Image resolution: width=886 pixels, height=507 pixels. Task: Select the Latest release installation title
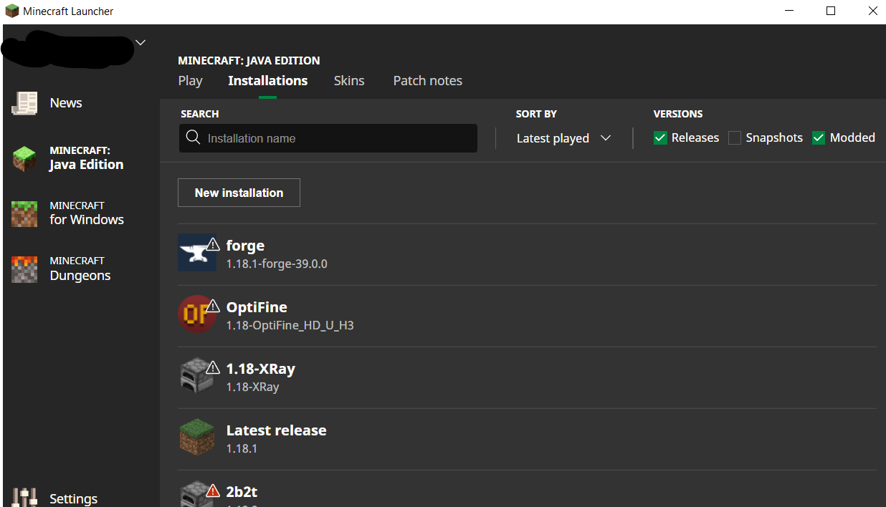coord(277,430)
